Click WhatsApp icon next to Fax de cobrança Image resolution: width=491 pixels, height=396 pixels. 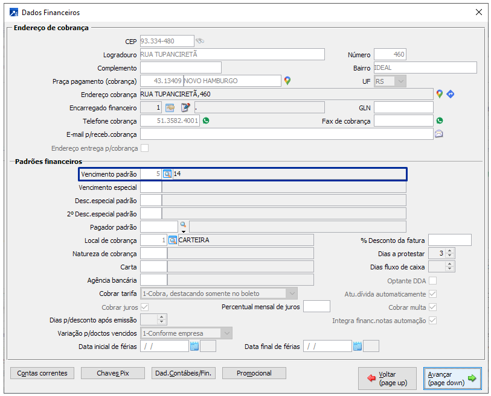coord(440,121)
